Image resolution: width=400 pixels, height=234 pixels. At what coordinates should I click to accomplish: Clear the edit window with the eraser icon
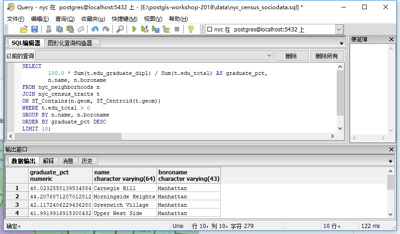point(81,30)
